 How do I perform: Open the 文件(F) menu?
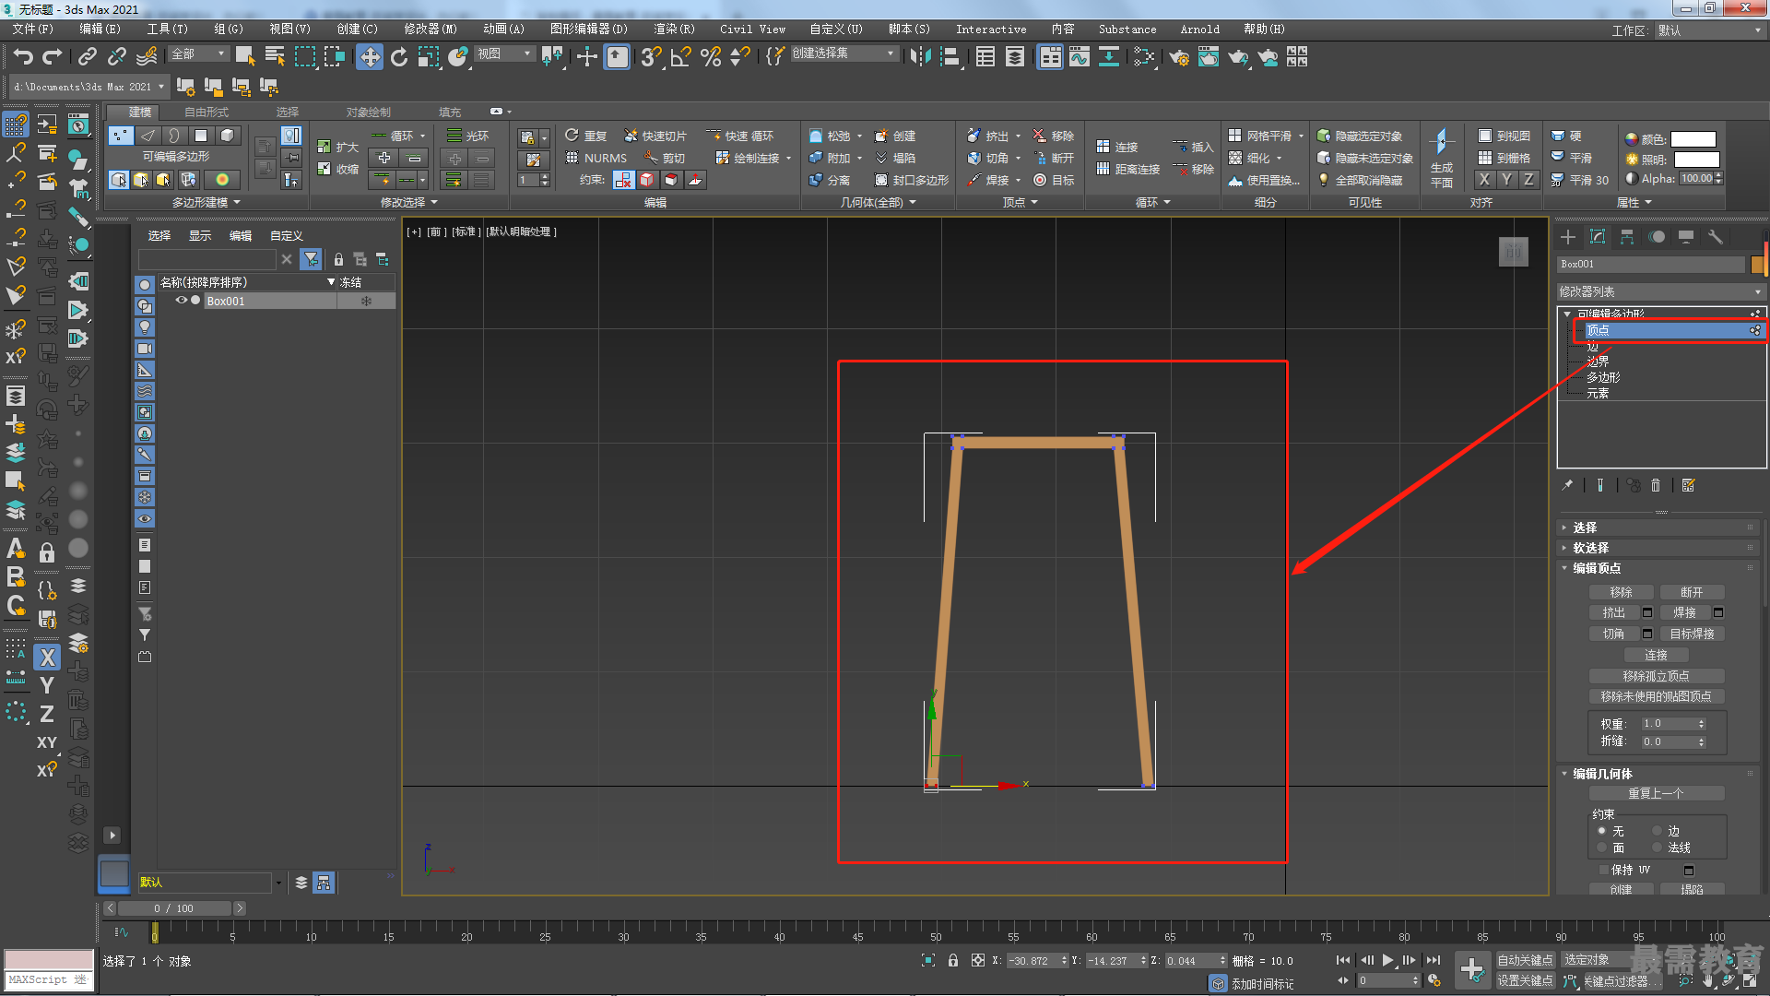click(x=32, y=30)
